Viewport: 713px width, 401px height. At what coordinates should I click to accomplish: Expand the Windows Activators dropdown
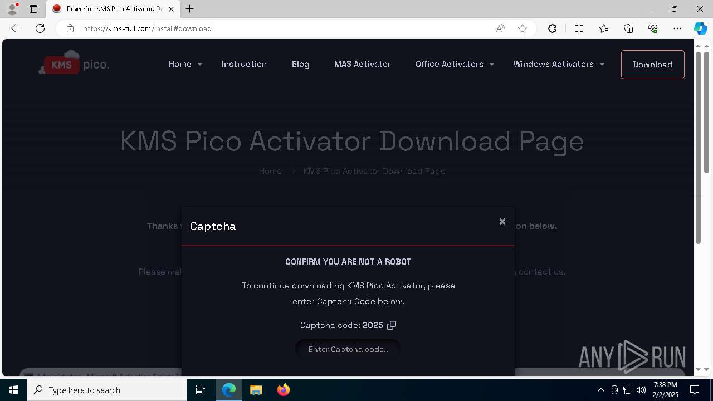tap(602, 65)
